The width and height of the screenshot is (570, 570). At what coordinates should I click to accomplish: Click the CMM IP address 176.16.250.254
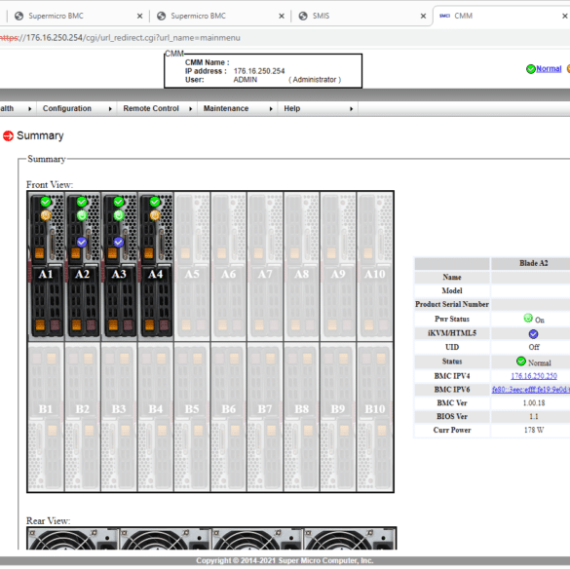[x=259, y=71]
